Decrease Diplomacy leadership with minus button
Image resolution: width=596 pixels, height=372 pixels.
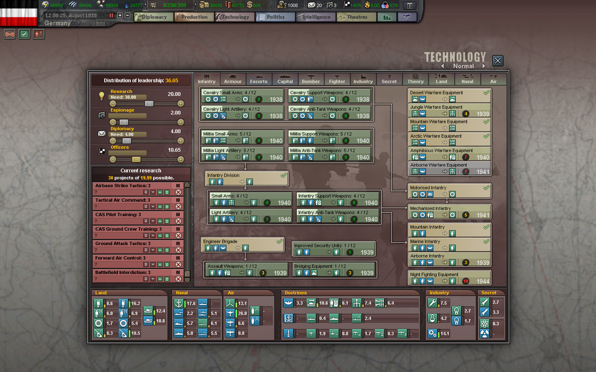pos(113,141)
